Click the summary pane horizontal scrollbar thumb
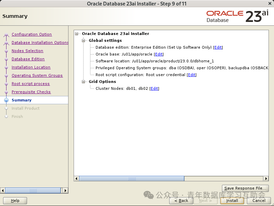The width and height of the screenshot is (274, 206). pos(132,179)
